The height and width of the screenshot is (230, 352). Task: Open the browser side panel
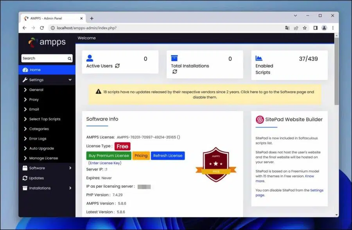click(315, 28)
